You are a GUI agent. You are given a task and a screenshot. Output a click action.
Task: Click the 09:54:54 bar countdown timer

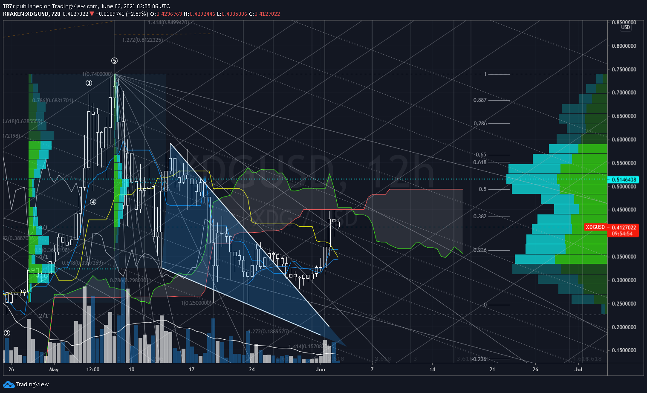click(623, 234)
